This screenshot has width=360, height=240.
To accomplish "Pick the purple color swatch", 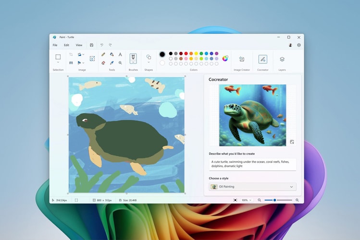I will click(x=216, y=53).
